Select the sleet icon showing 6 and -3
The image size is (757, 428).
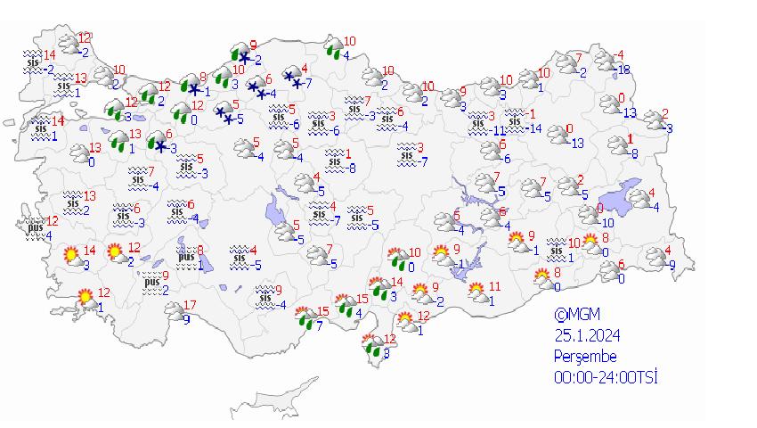157,142
